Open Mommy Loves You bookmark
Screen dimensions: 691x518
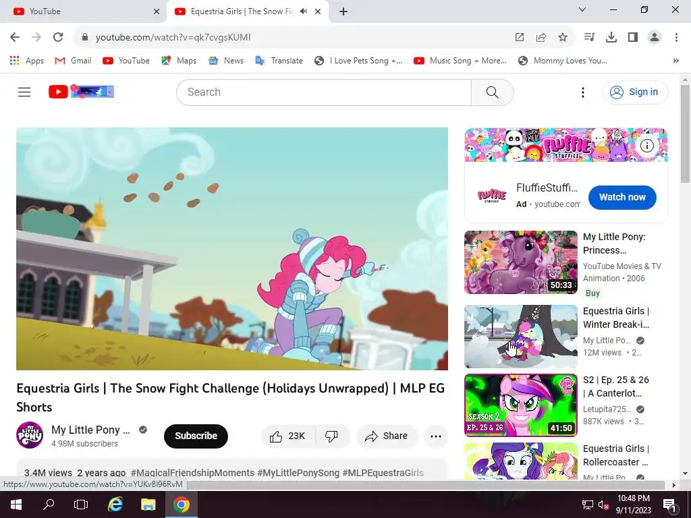(563, 61)
